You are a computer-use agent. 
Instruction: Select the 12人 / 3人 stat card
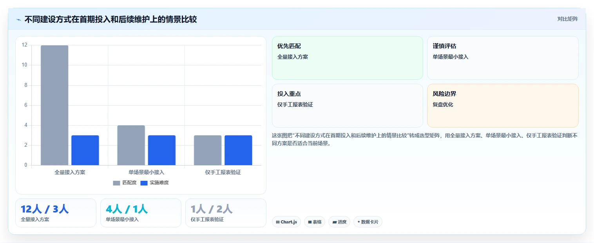coord(56,213)
